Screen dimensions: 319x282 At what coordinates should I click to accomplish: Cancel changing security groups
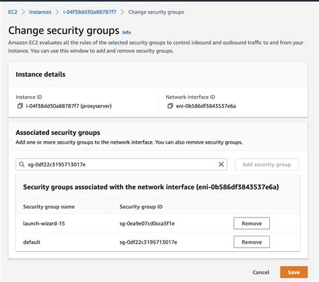(x=261, y=272)
